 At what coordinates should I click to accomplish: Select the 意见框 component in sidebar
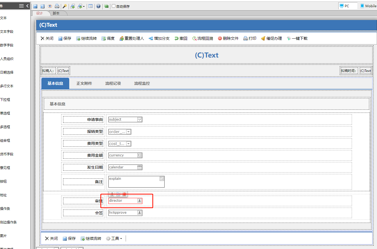pos(5,168)
